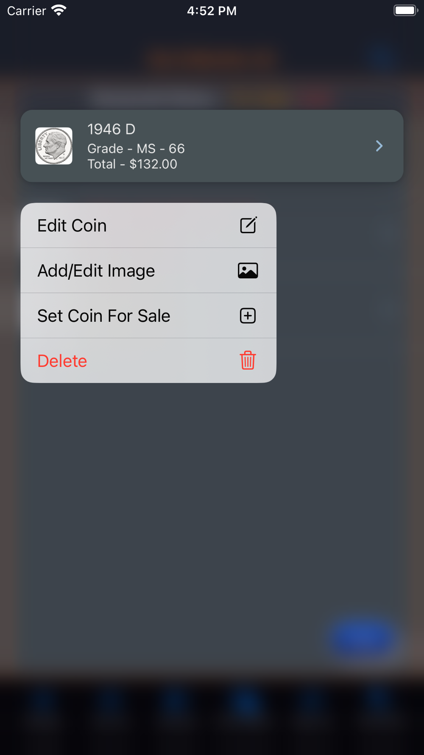Screen dimensions: 424x755
Task: Tap the battery icon in the status bar
Action: tap(405, 11)
